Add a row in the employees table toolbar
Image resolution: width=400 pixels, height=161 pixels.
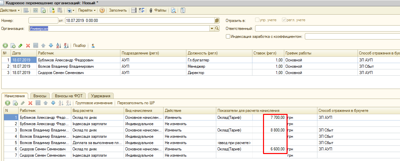5,45
